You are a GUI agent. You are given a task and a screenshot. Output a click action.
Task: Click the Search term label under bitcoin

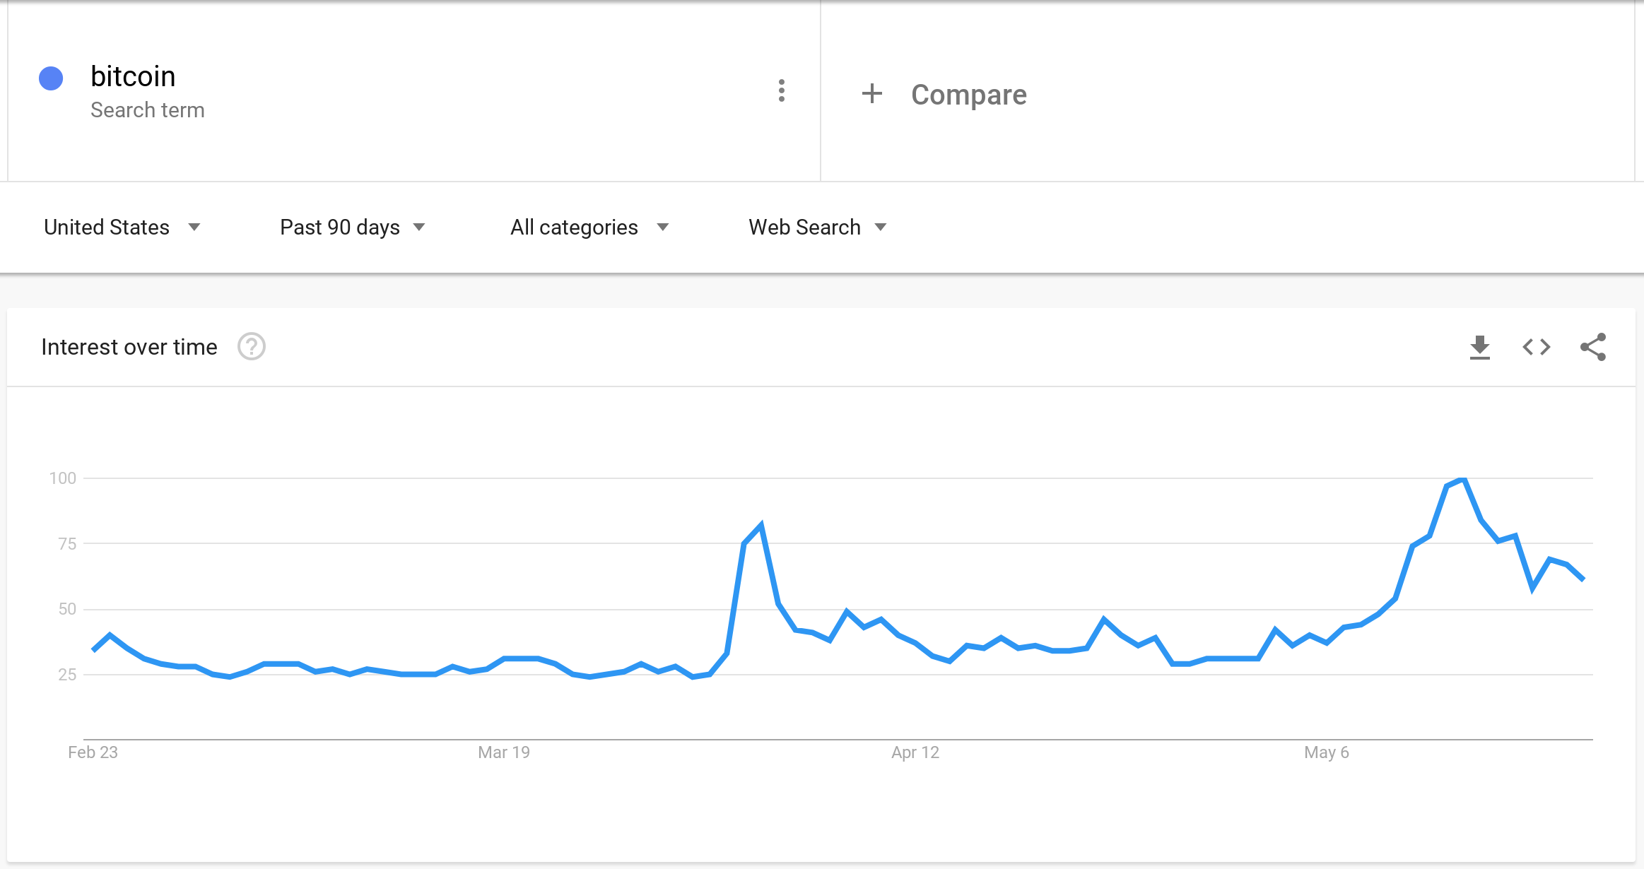click(x=147, y=110)
